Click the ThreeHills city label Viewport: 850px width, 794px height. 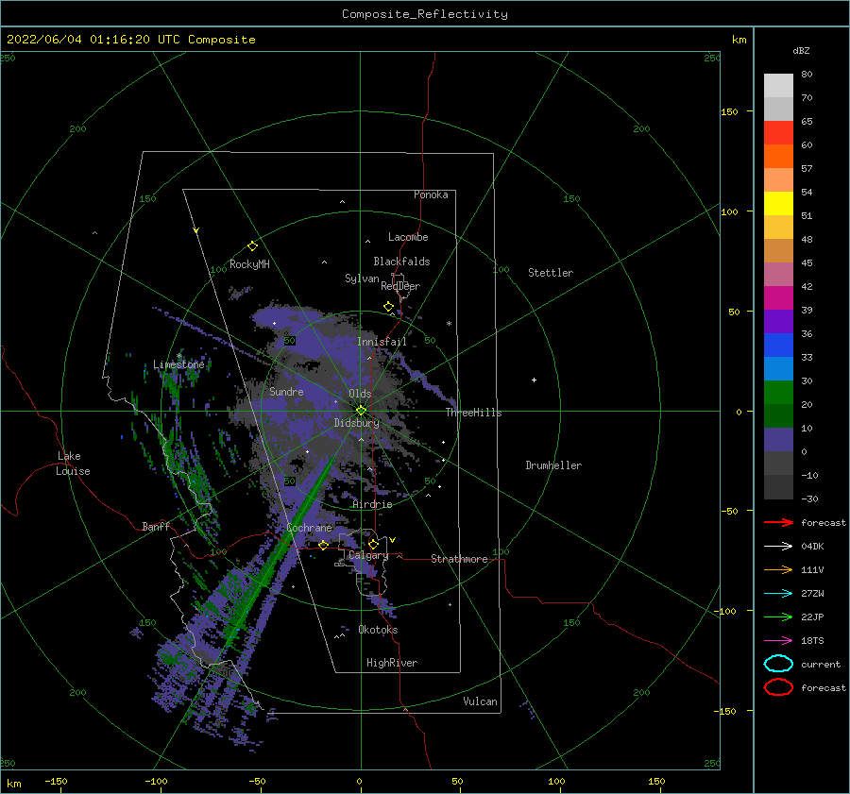(x=473, y=413)
